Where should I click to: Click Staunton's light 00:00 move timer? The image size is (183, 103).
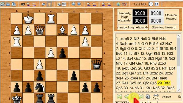tap(156, 21)
